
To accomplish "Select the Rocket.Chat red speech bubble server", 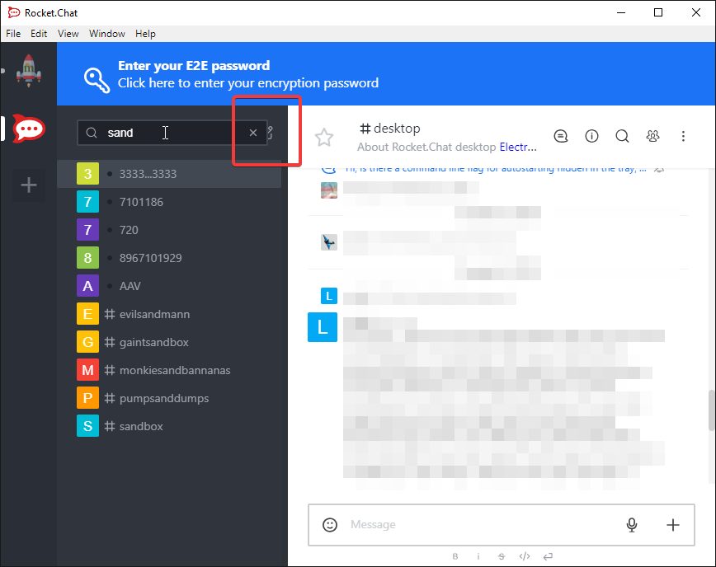I will 29,129.
